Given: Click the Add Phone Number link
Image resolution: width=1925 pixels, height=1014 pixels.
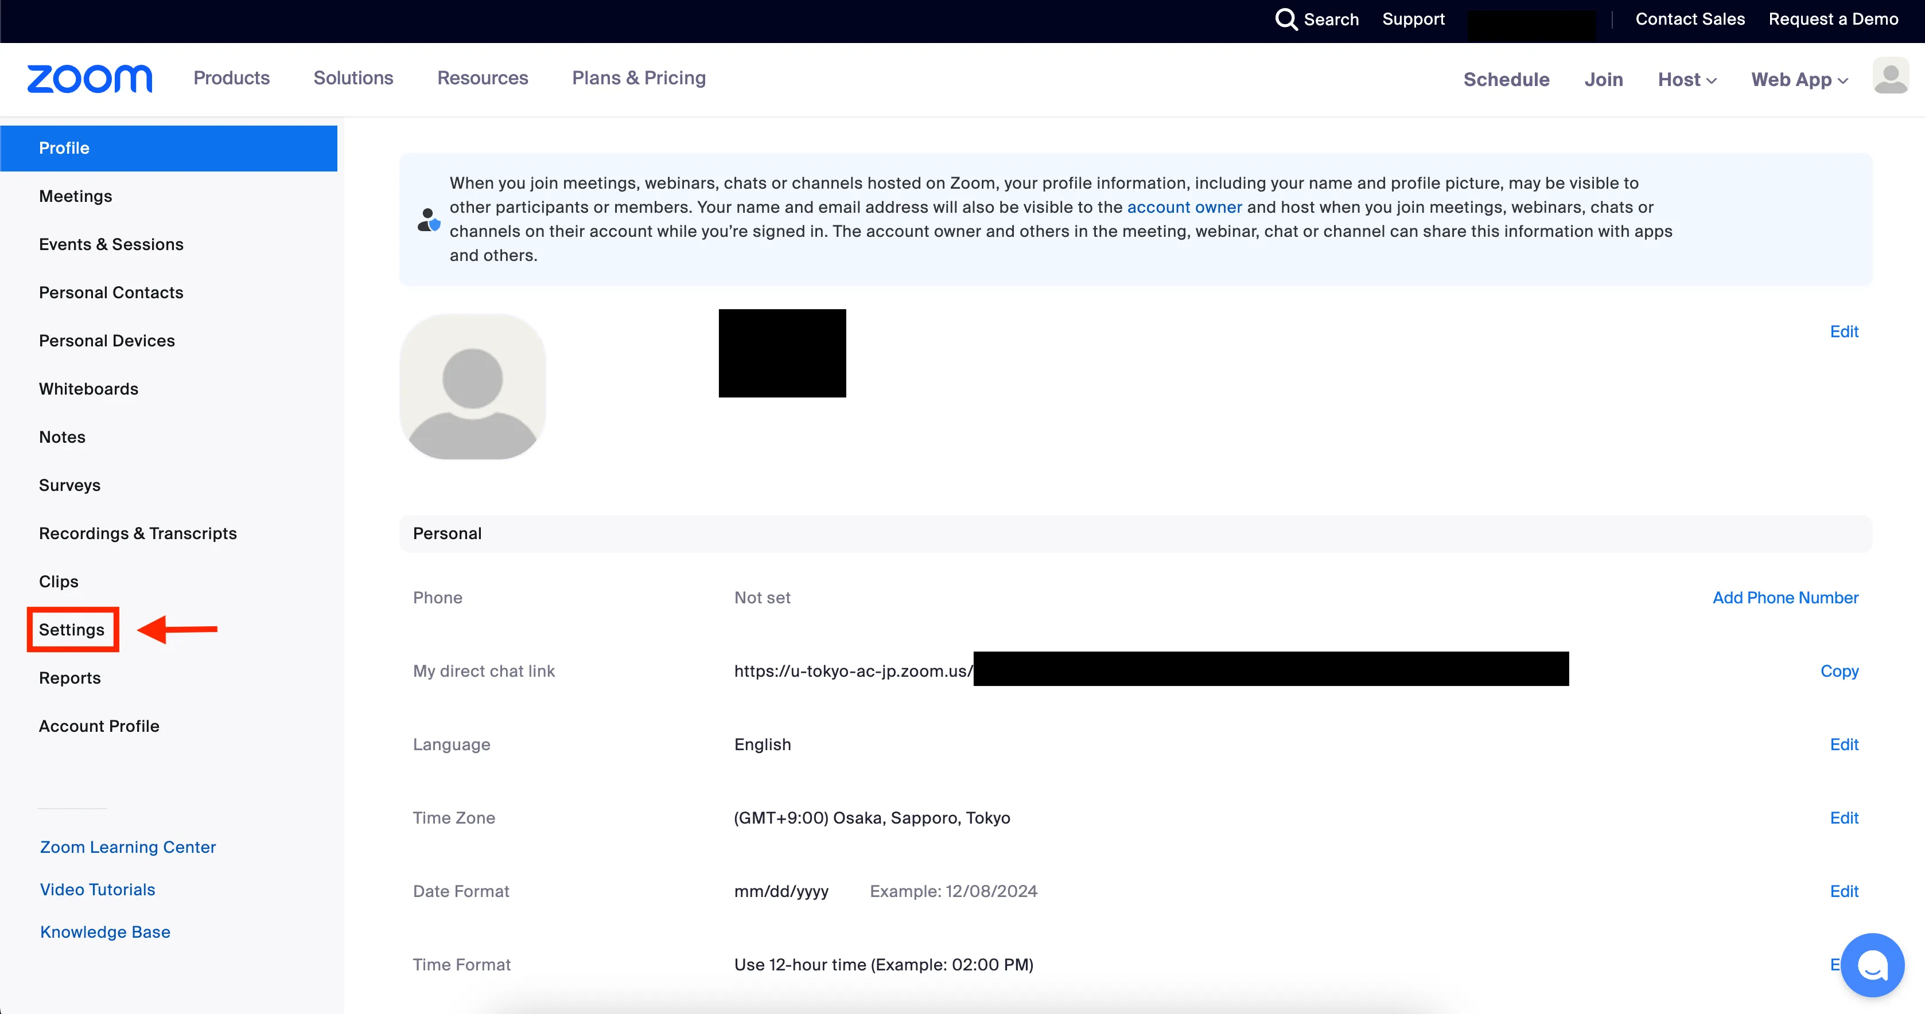Looking at the screenshot, I should pyautogui.click(x=1784, y=598).
